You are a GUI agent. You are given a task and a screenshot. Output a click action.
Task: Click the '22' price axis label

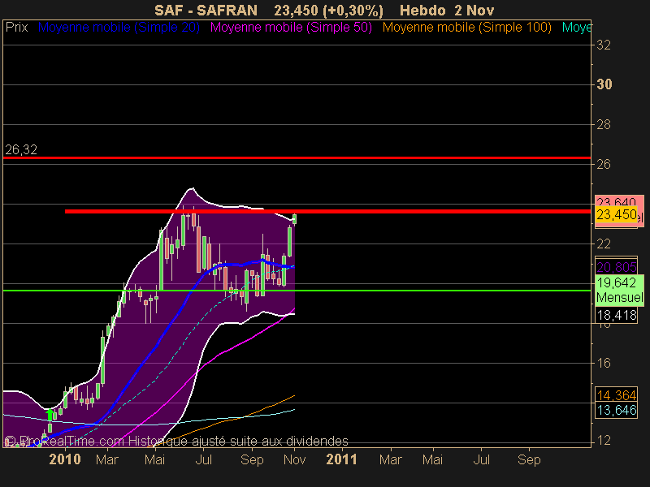tap(604, 243)
